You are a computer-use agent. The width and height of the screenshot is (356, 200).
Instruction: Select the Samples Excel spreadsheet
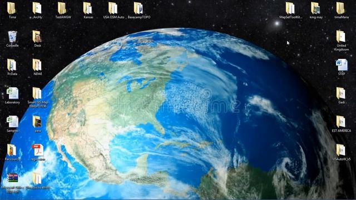pos(12,122)
